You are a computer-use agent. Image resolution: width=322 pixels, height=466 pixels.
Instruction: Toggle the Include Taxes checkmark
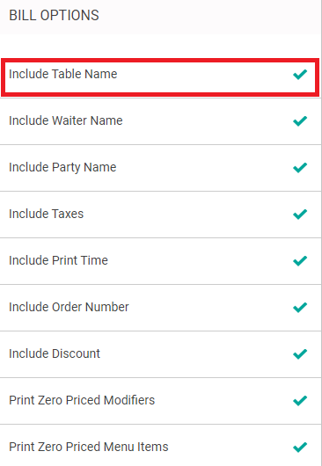[300, 214]
